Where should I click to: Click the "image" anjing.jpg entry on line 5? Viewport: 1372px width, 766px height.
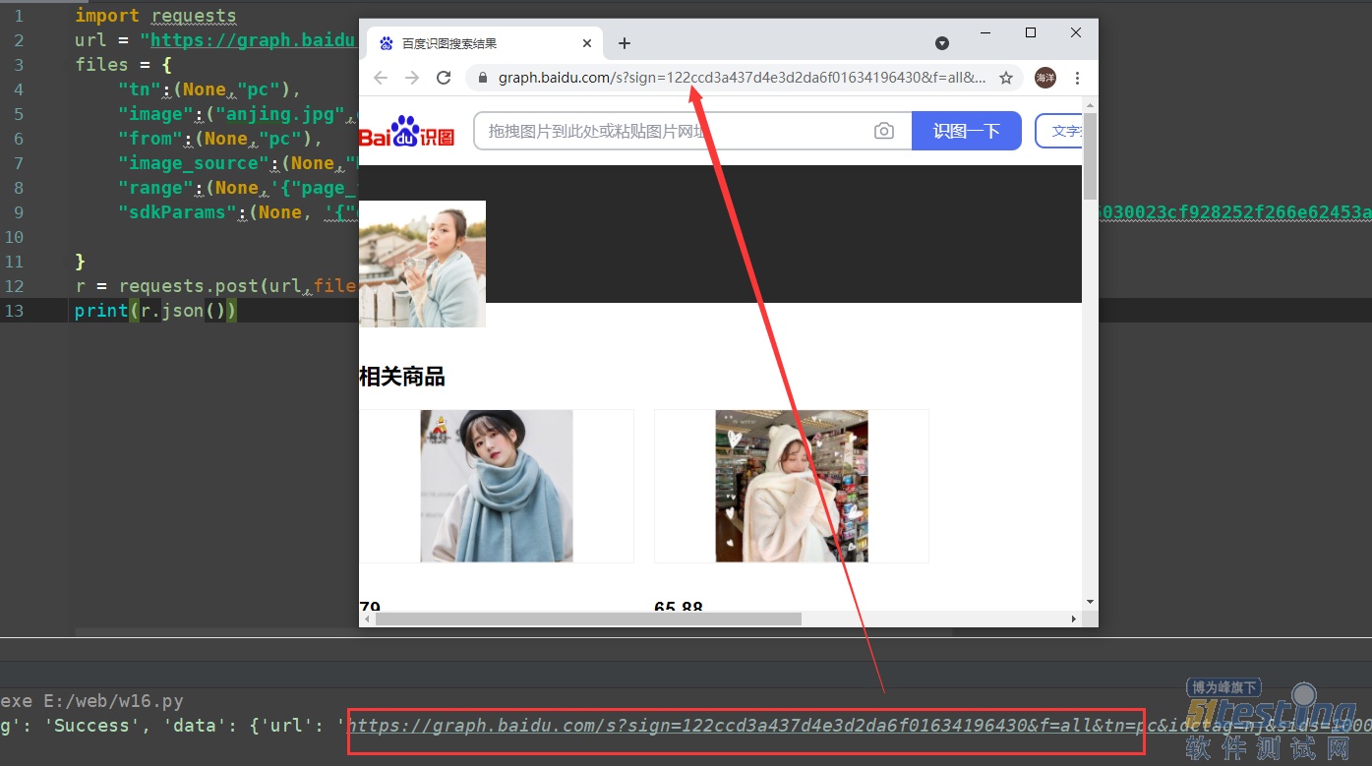238,114
